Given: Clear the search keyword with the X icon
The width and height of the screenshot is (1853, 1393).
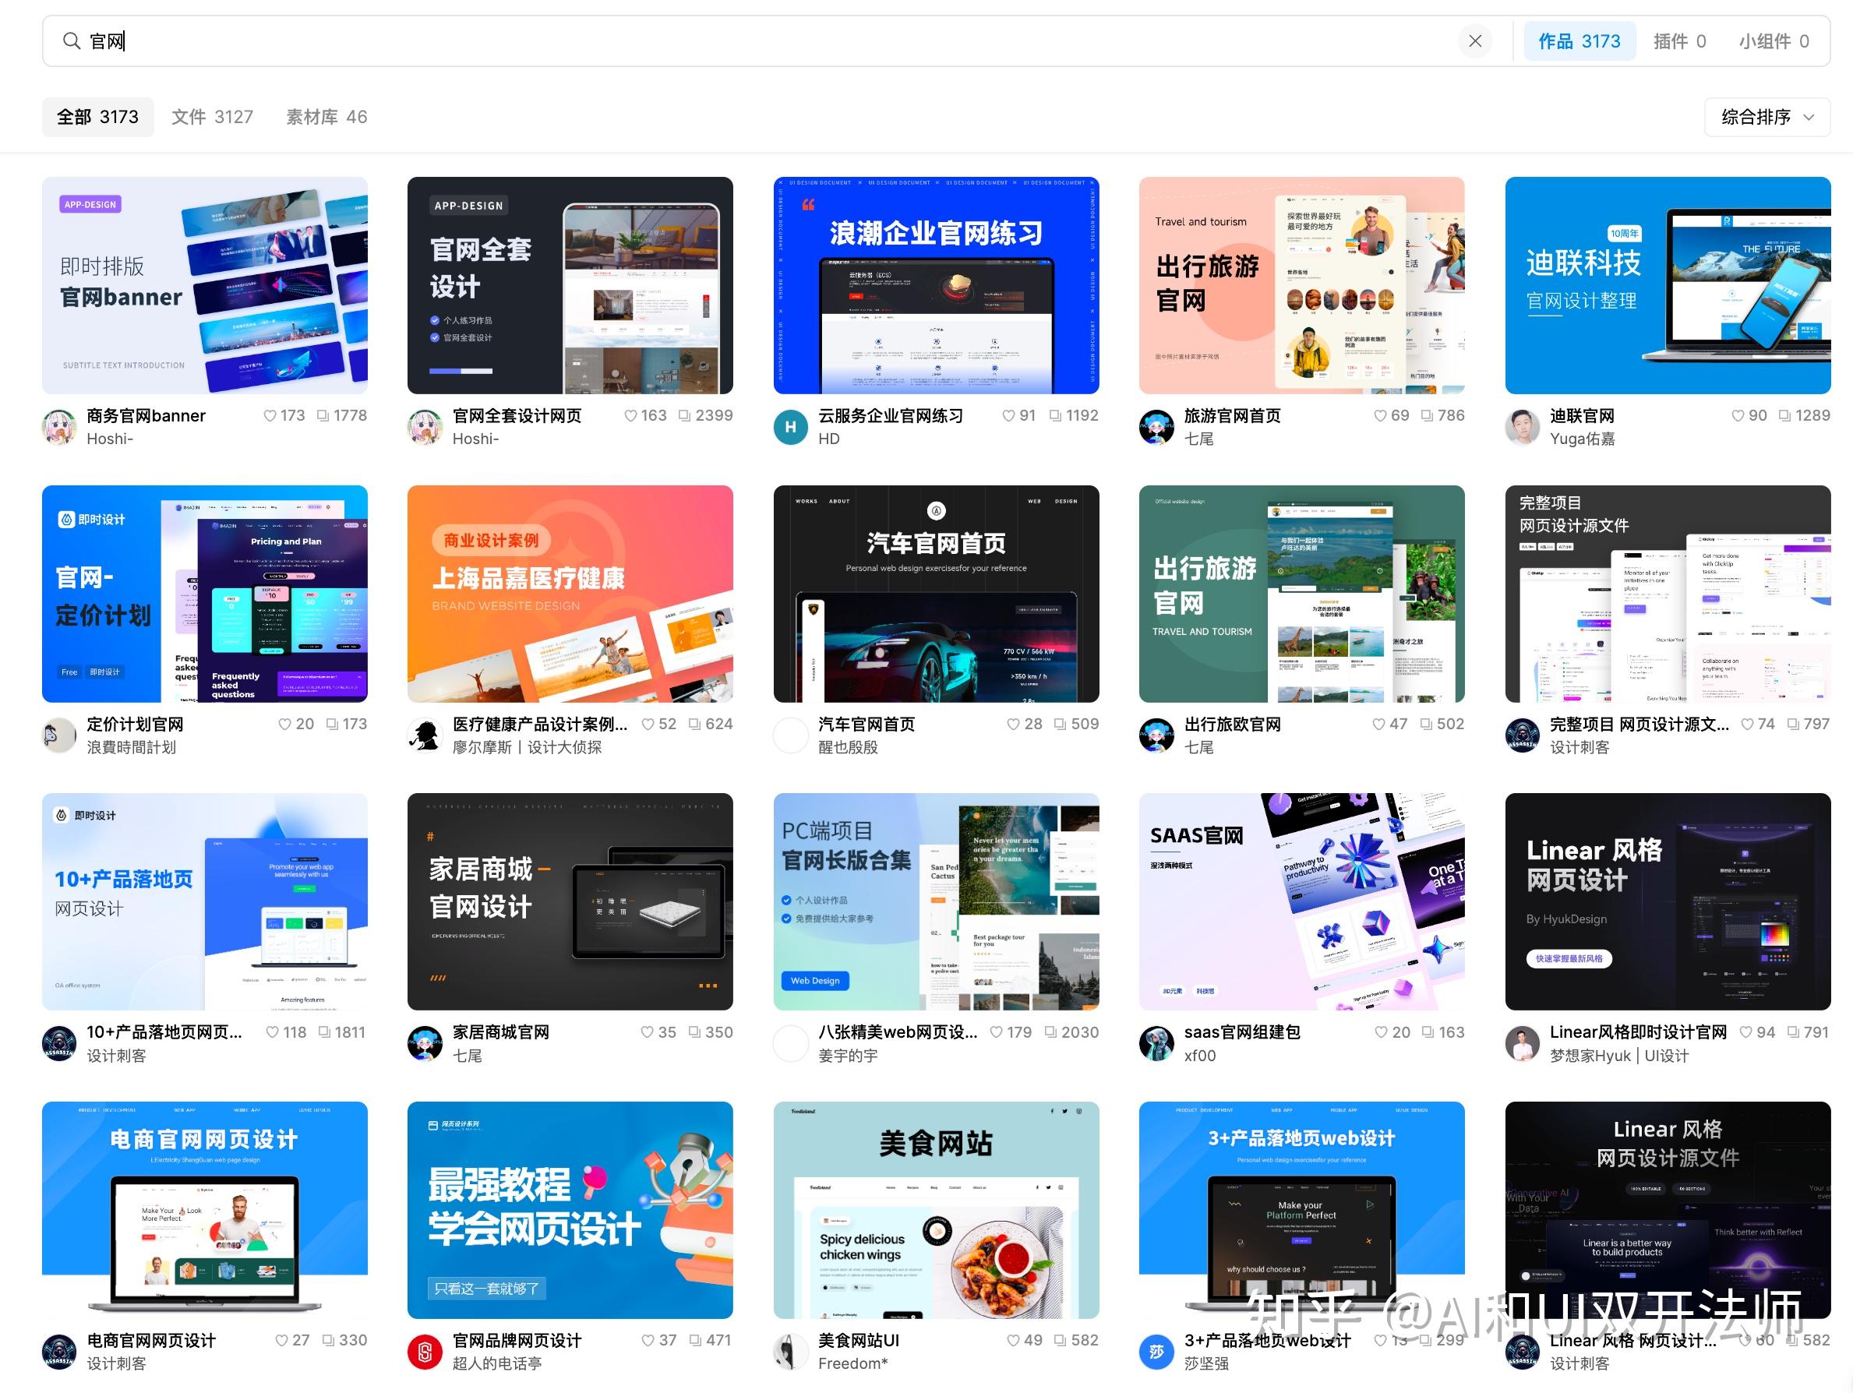Looking at the screenshot, I should 1475,41.
